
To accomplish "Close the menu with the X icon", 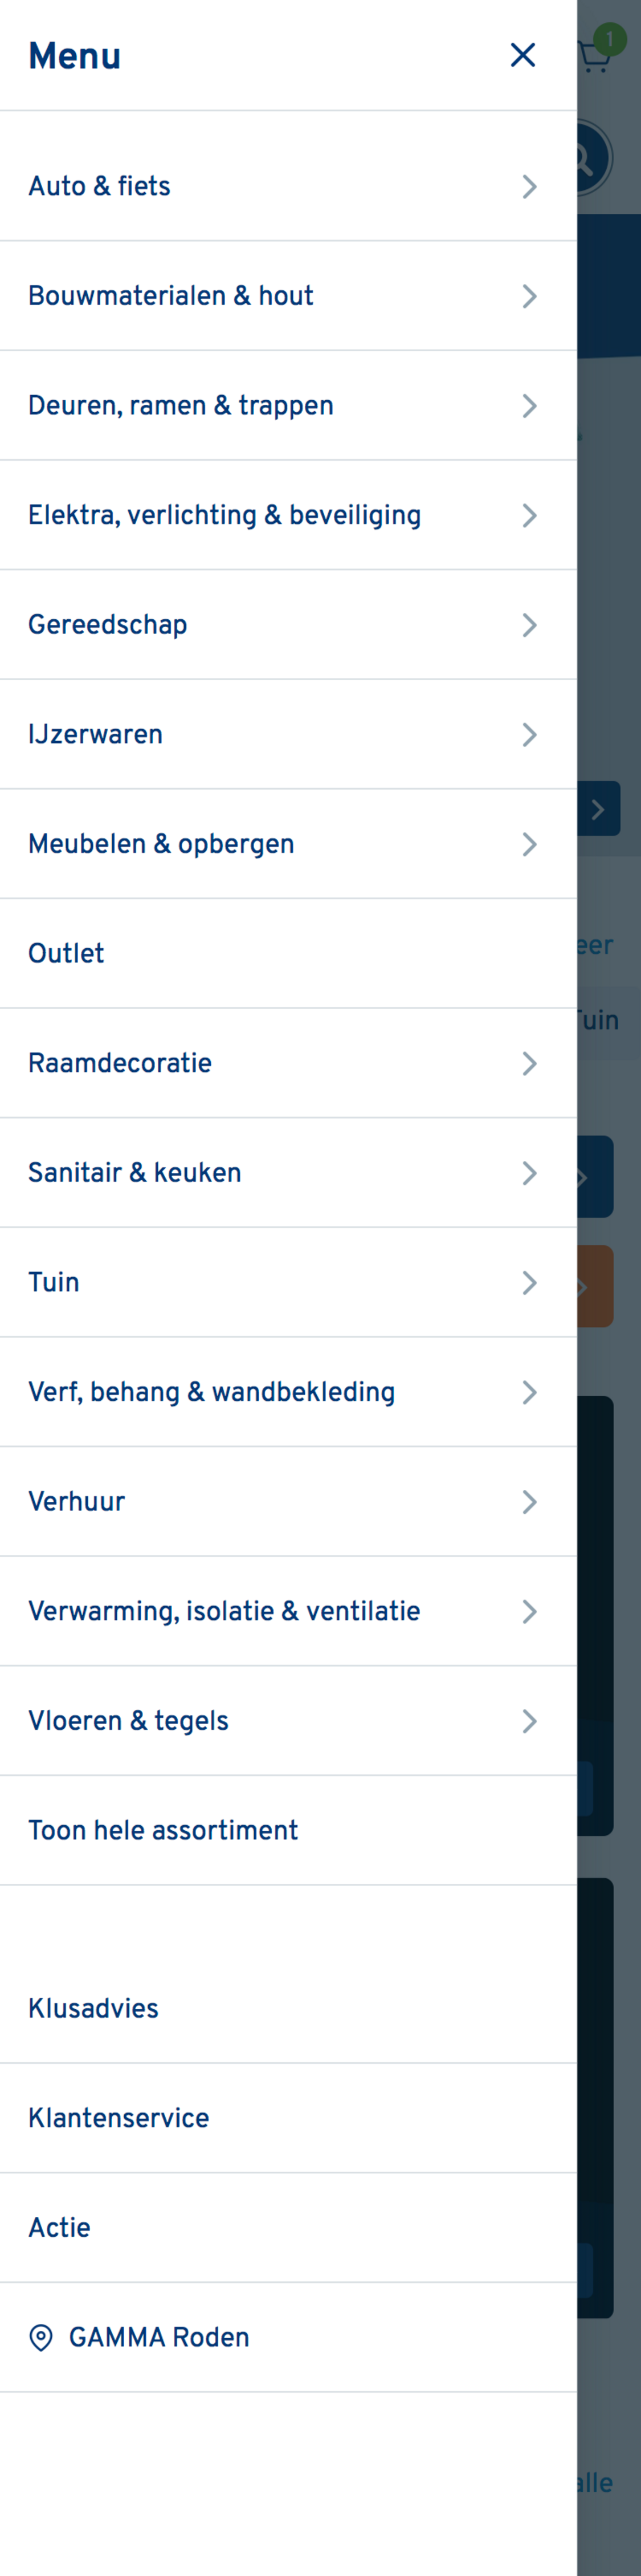I will (x=522, y=55).
